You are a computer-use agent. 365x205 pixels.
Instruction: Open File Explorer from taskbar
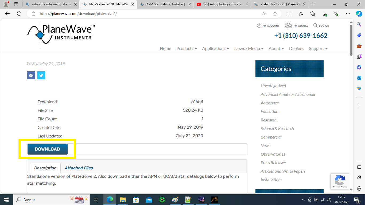click(123, 199)
